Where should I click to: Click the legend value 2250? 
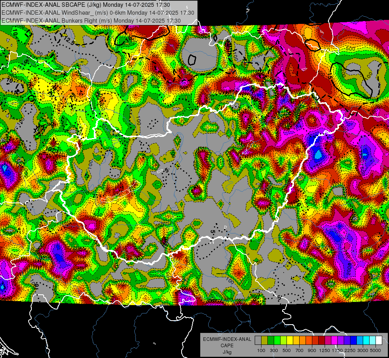coord(350,350)
